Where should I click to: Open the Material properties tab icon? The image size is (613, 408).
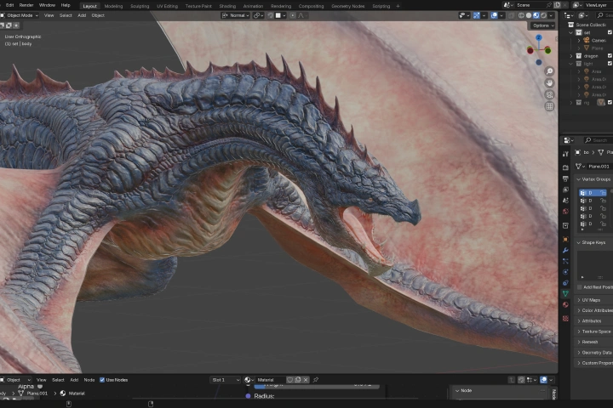click(565, 304)
